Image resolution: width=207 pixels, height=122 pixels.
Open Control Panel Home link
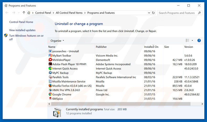[21, 22]
